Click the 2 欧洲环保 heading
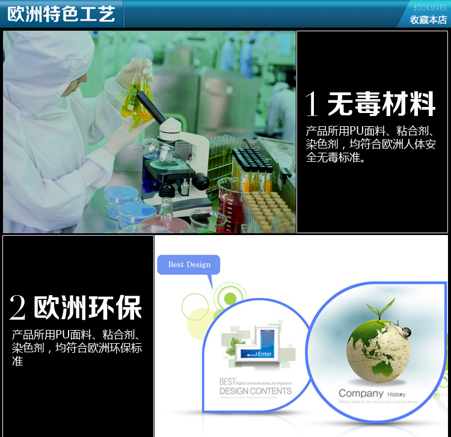This screenshot has width=451, height=437. pyautogui.click(x=75, y=307)
